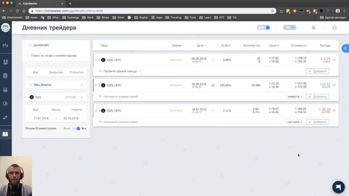
Task: Expand the blue right side panel arrow
Action: [345, 48]
